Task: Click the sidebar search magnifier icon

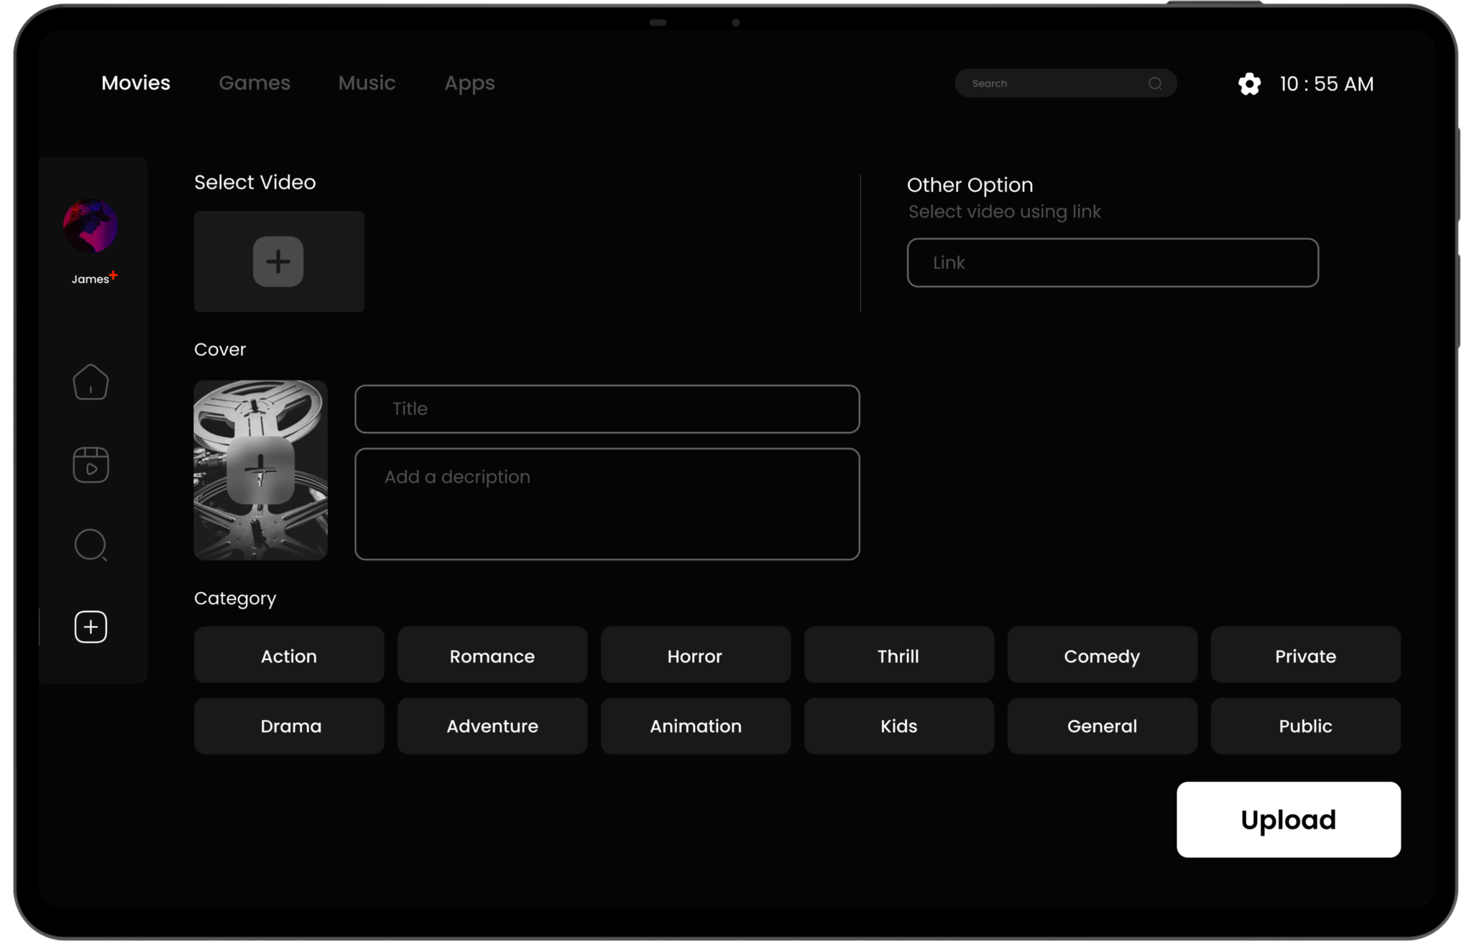Action: 91,545
